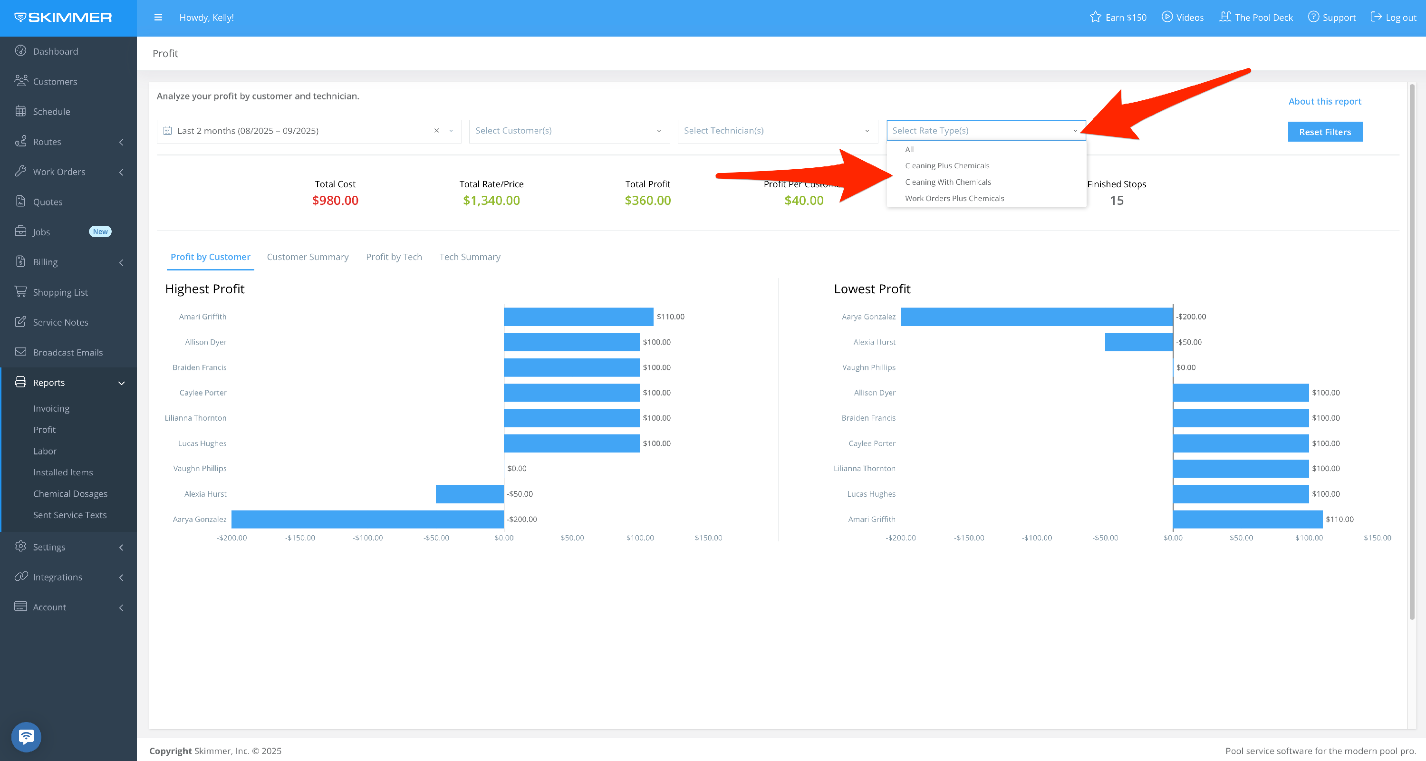Click the Schedule calendar icon
Screen dimensions: 1426x761
(x=20, y=111)
